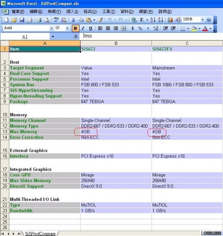Click the New workbook icon
This screenshot has height=236, width=223.
click(7, 20)
